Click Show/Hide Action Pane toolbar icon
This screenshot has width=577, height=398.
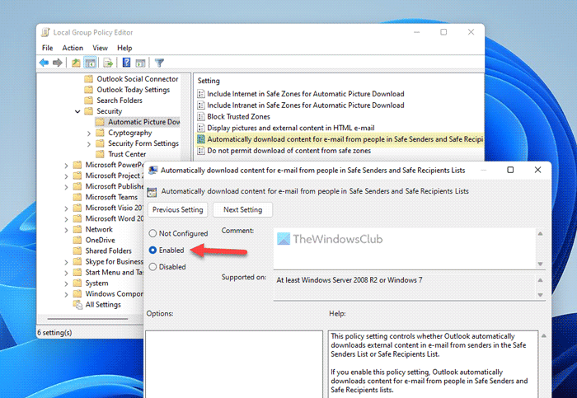tap(140, 63)
